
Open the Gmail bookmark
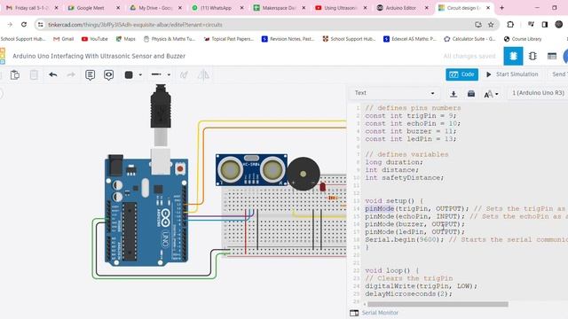[63, 39]
